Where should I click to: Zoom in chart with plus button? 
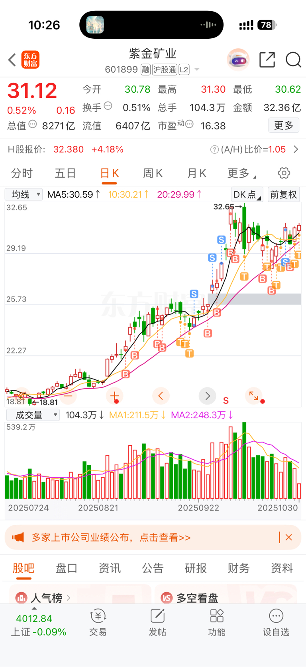[x=115, y=396]
